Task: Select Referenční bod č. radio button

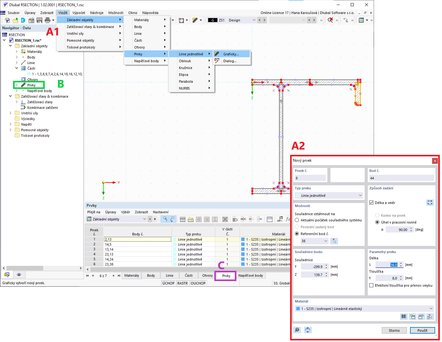Action: pyautogui.click(x=297, y=234)
